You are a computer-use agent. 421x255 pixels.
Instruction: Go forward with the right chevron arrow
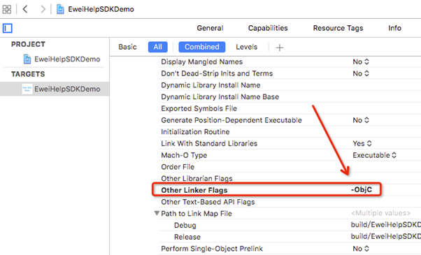(x=43, y=9)
